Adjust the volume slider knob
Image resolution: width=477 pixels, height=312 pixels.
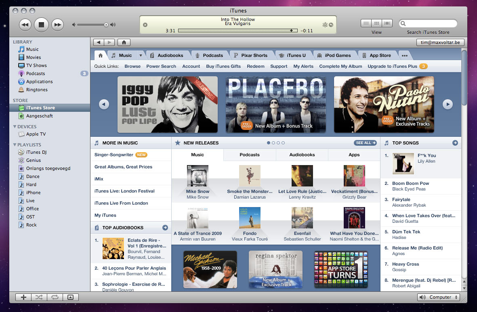point(106,25)
